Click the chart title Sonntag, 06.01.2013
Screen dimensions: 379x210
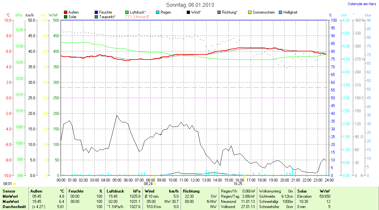click(190, 5)
